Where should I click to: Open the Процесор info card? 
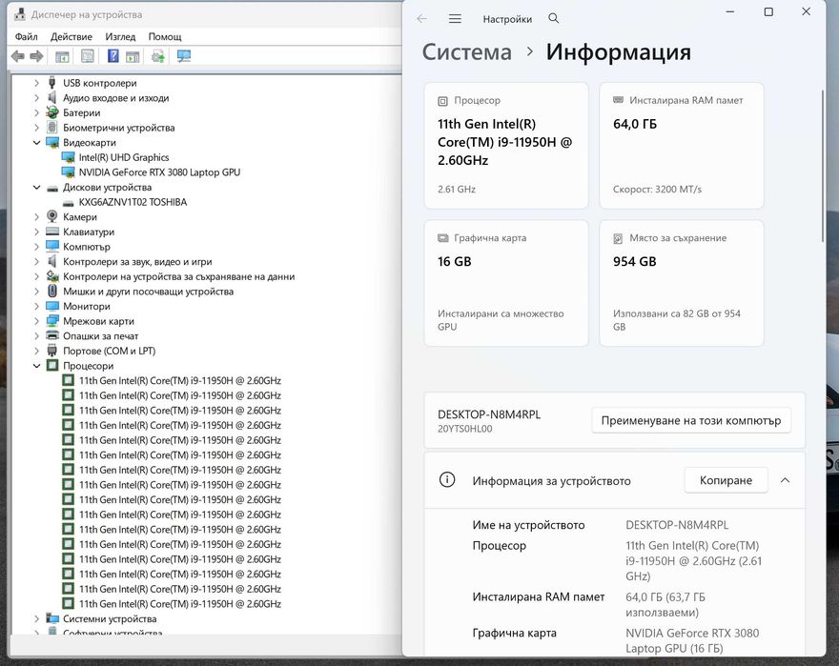(x=506, y=145)
